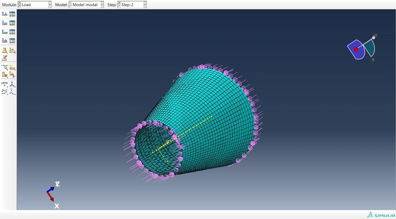Open the Load Case Manager

[12, 40]
